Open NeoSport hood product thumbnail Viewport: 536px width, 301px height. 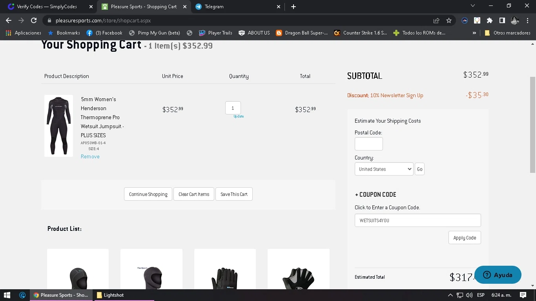151,269
